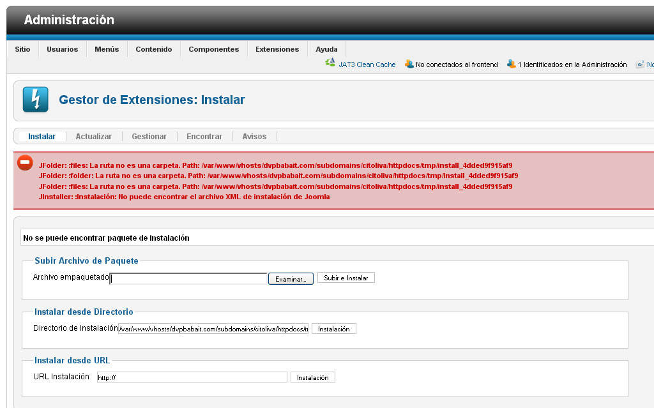Click the Archivo empaquetado label
Image resolution: width=654 pixels, height=408 pixels.
[x=71, y=277]
